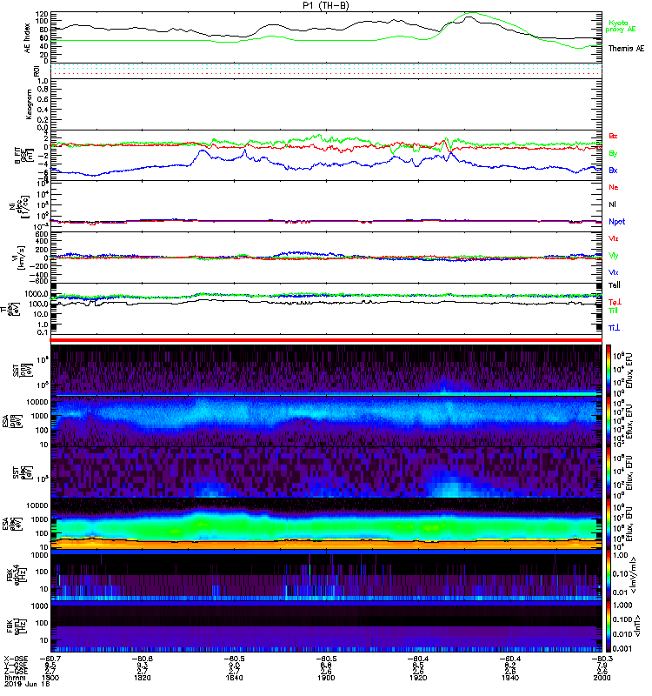Click the -600 tick on Vi axis

(39, 281)
